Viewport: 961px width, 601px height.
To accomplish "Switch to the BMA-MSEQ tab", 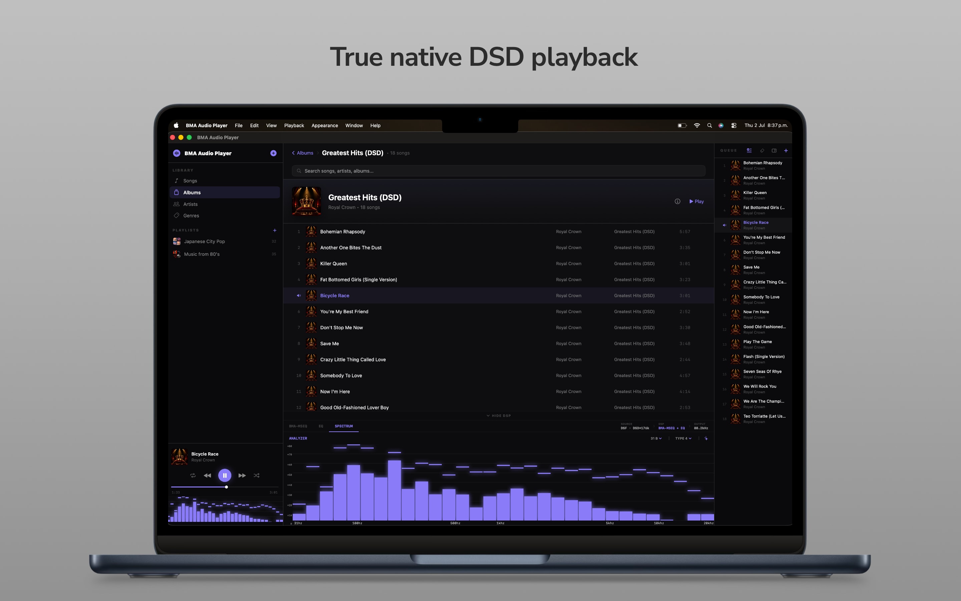I will click(x=298, y=426).
